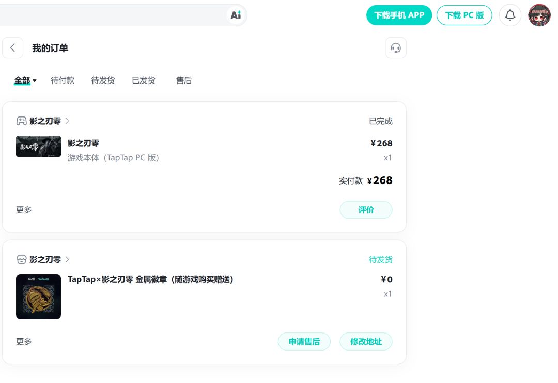The image size is (558, 383).
Task: Open first order's 影之刃零 chevron
Action: pyautogui.click(x=67, y=121)
